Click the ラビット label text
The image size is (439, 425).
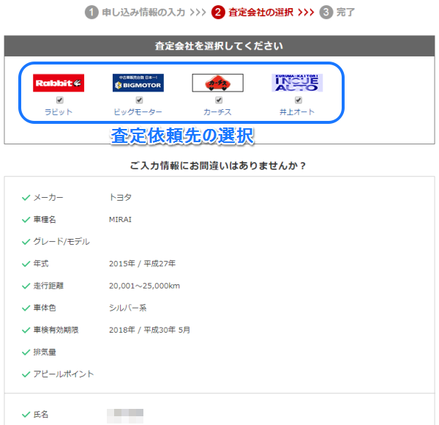pos(59,112)
